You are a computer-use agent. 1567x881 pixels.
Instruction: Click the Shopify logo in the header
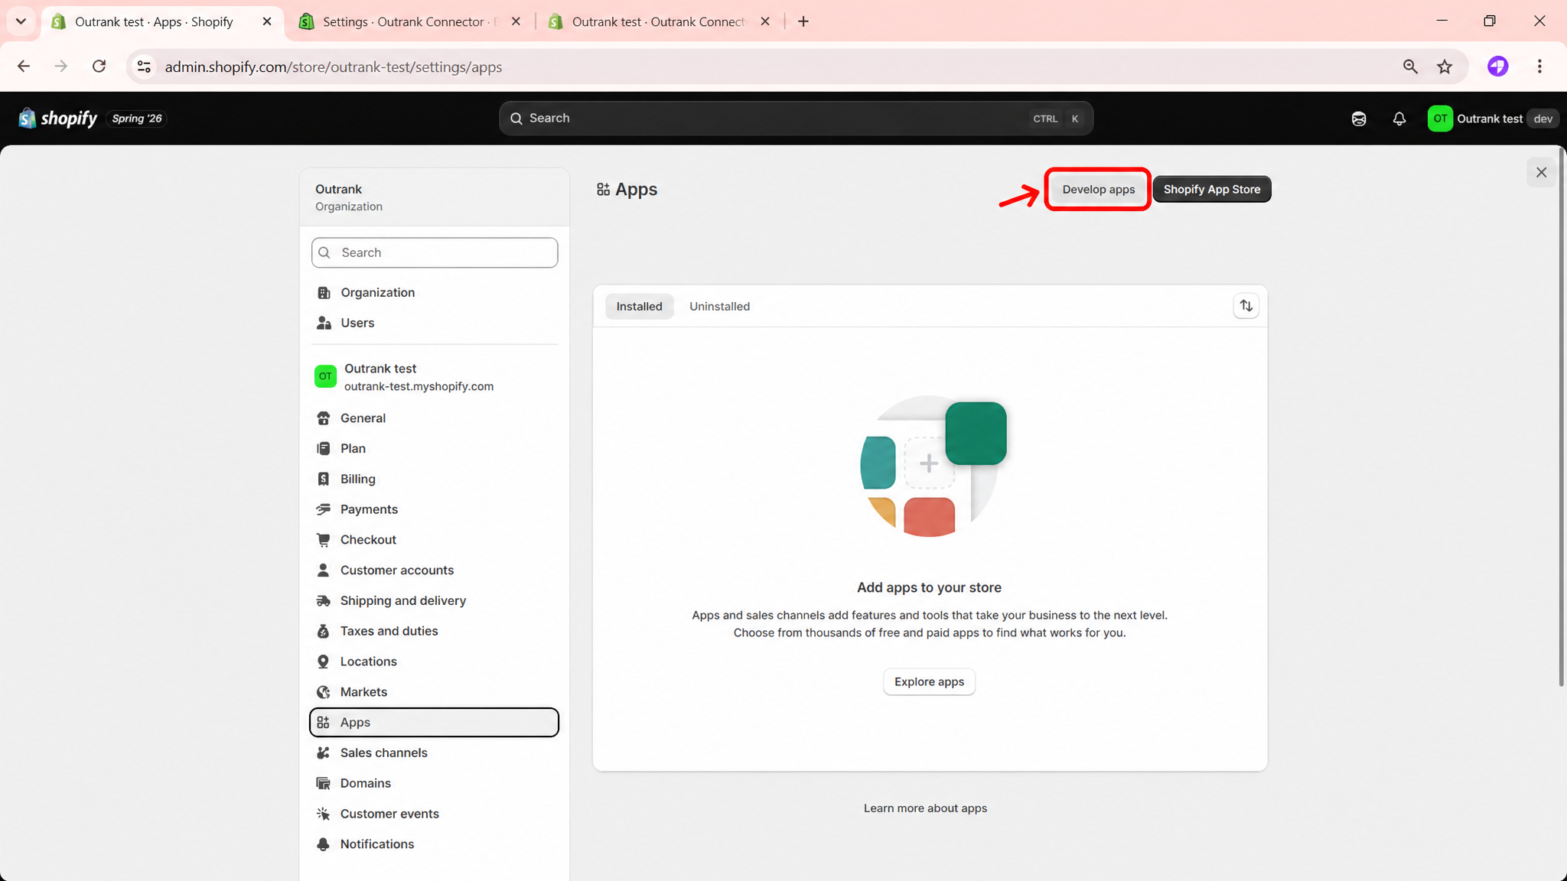pos(58,119)
